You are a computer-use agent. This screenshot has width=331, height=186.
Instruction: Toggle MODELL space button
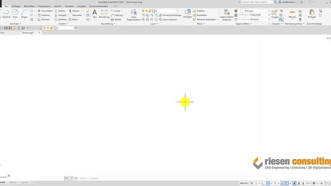[x=244, y=183]
